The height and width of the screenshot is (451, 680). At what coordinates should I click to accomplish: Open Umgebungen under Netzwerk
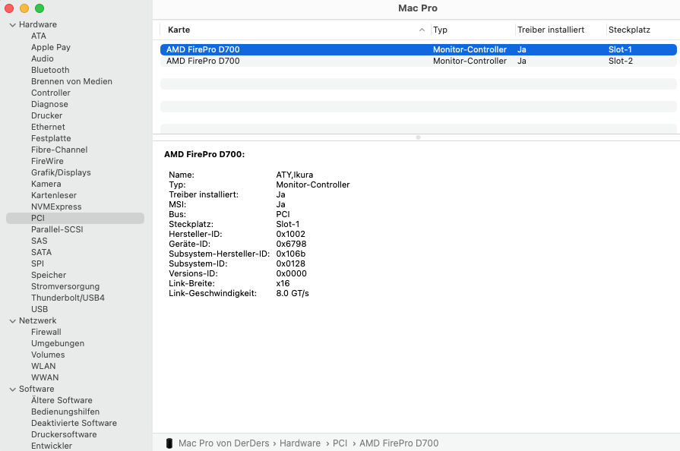pos(58,343)
